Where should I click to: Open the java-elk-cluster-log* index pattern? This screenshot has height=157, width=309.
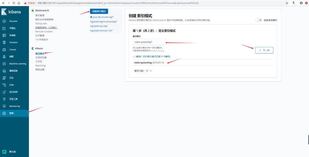tap(102, 17)
